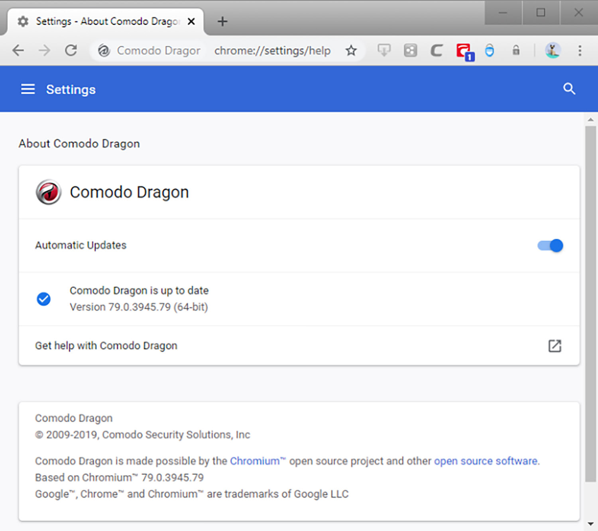Open the Comodo "C" toolbar icon

tap(437, 51)
